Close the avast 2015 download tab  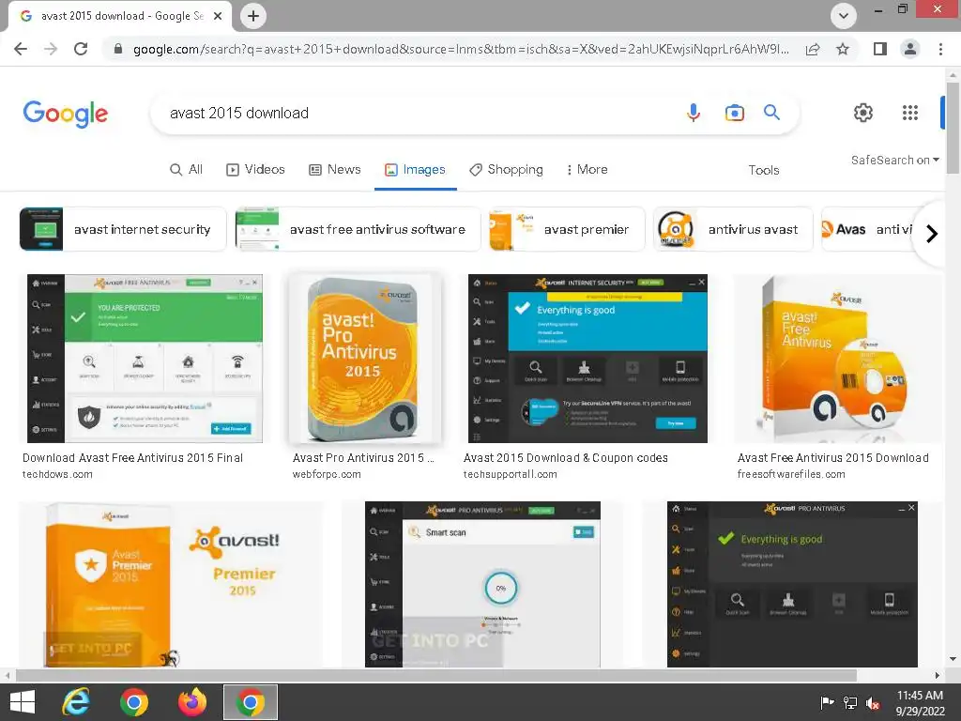point(218,16)
